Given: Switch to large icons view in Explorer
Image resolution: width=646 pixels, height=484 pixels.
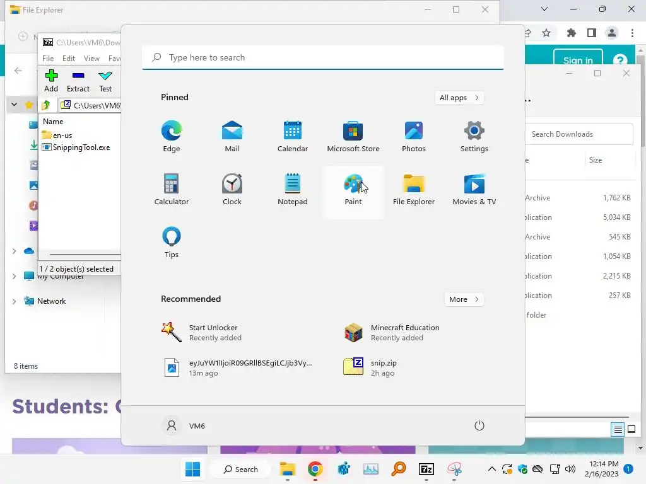Looking at the screenshot, I should (631, 430).
